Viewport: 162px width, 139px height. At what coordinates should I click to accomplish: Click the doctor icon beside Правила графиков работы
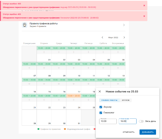pyautogui.click(x=25, y=25)
